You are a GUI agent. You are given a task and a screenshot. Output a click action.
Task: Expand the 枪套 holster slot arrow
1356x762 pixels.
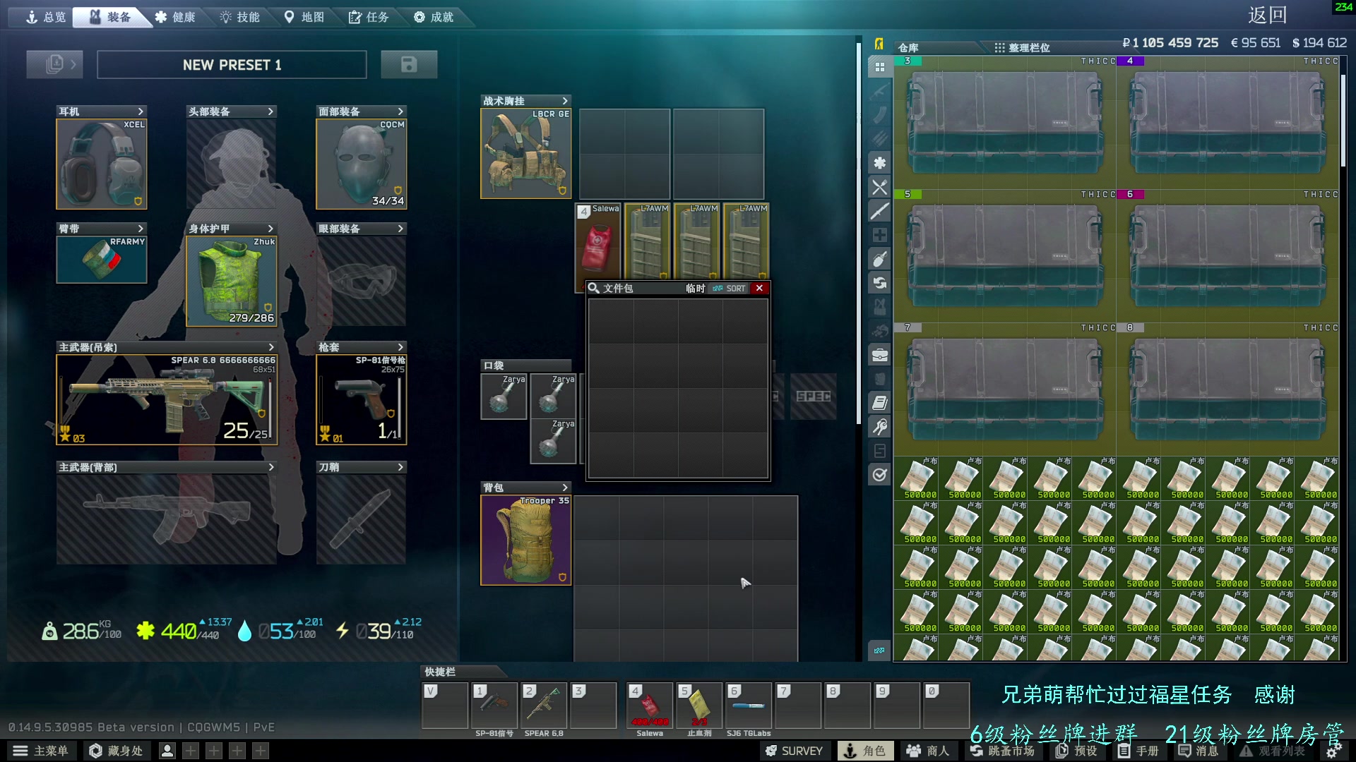(x=400, y=347)
